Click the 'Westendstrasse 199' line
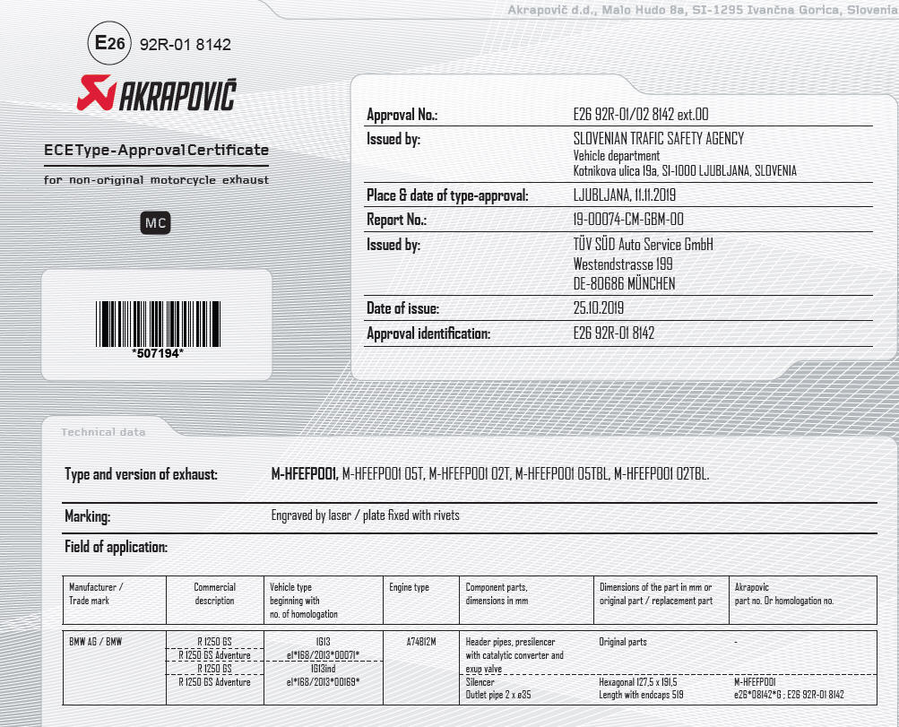The width and height of the screenshot is (899, 727). (x=623, y=264)
